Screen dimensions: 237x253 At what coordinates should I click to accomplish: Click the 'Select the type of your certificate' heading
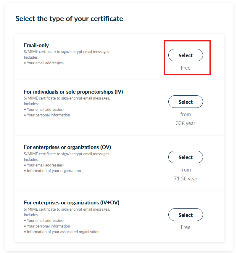point(69,19)
